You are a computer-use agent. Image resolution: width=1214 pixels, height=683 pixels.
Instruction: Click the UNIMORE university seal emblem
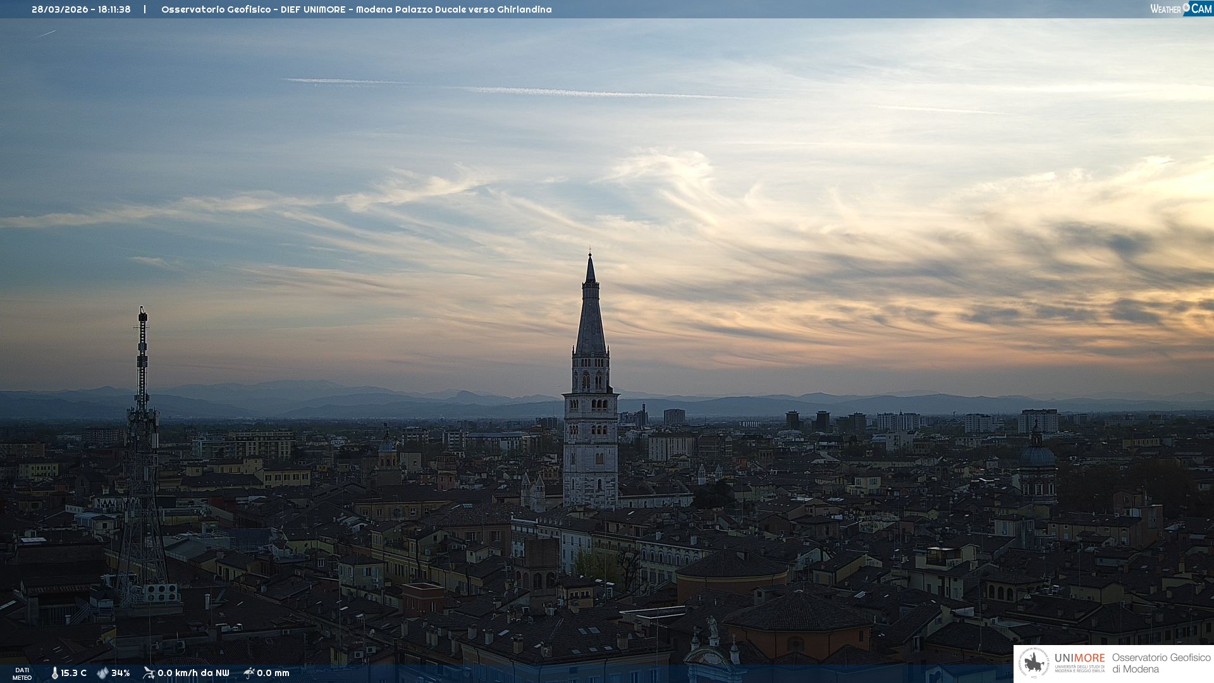pyautogui.click(x=1034, y=663)
